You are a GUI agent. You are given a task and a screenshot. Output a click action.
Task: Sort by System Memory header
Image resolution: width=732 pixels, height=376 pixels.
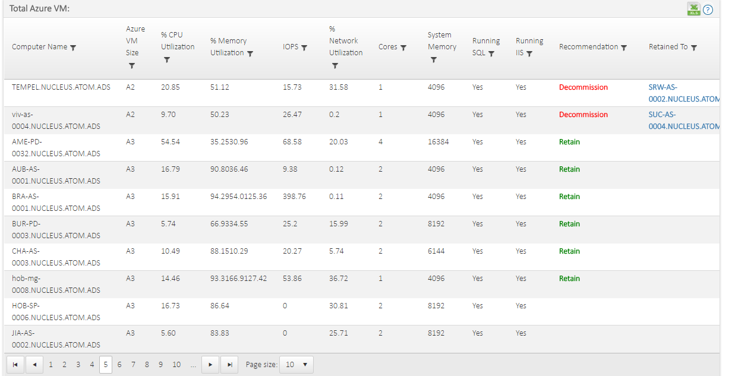pos(442,41)
